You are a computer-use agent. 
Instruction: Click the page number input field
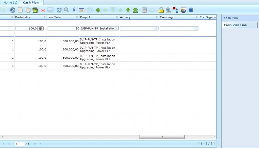(x=20, y=144)
